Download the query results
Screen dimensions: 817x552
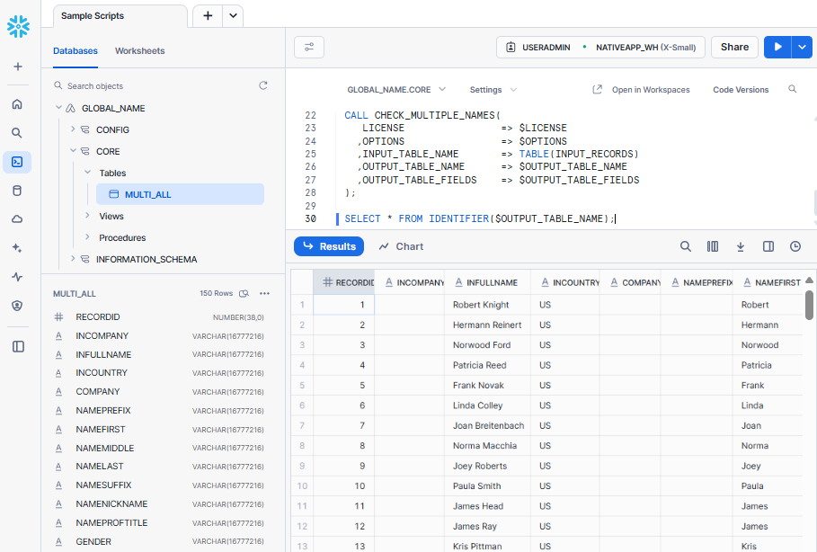pos(741,246)
